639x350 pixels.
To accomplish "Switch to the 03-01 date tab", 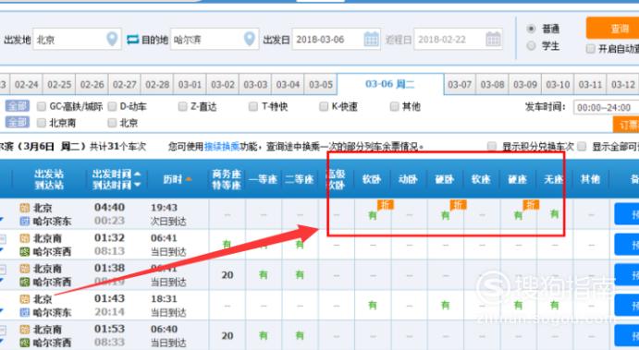I will (190, 85).
